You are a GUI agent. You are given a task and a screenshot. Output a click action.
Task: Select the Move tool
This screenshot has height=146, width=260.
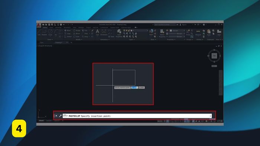(68, 31)
